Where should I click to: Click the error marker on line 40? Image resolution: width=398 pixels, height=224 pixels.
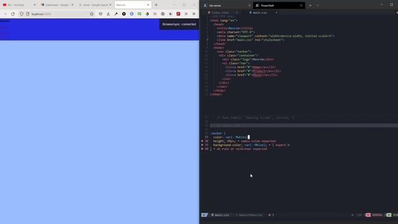(x=202, y=149)
